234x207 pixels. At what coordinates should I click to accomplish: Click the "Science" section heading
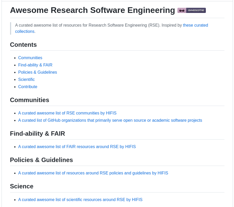pos(21,186)
